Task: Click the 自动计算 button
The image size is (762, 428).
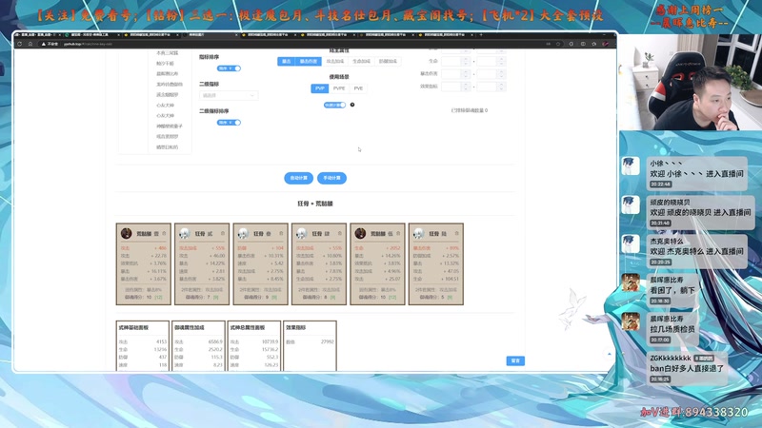Action: (x=298, y=178)
